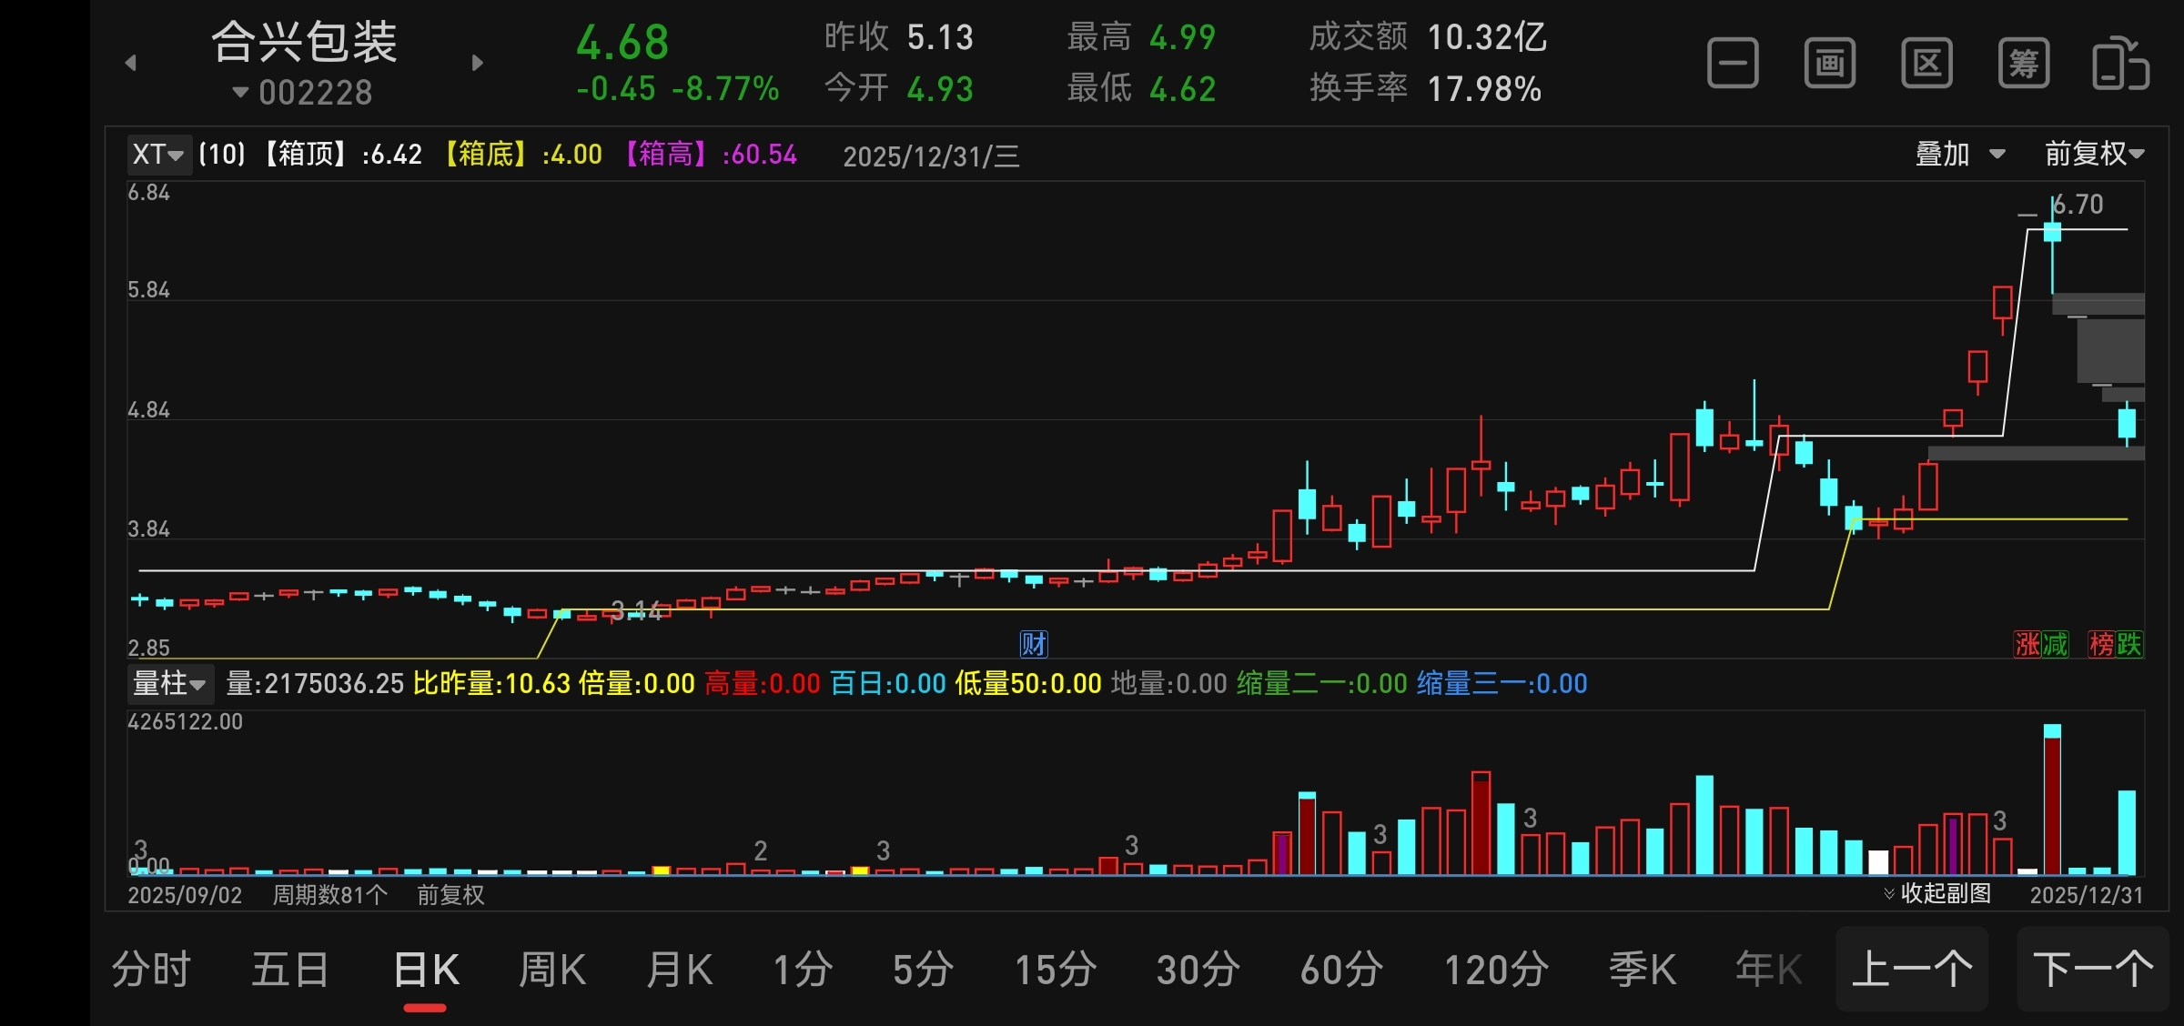This screenshot has height=1026, width=2184.
Task: Tap the landscape/portrait rotate device icon
Action: coord(2120,64)
